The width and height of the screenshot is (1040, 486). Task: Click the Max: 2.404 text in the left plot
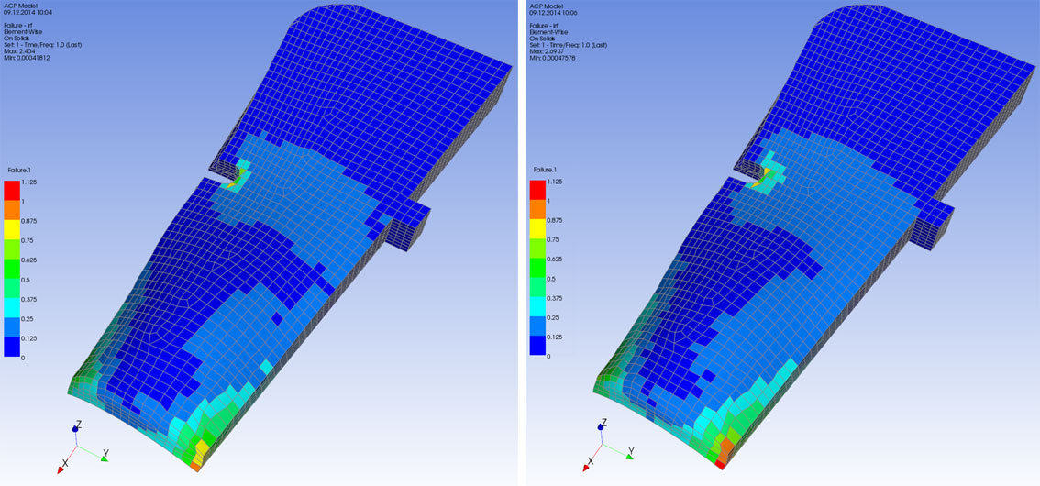[19, 50]
